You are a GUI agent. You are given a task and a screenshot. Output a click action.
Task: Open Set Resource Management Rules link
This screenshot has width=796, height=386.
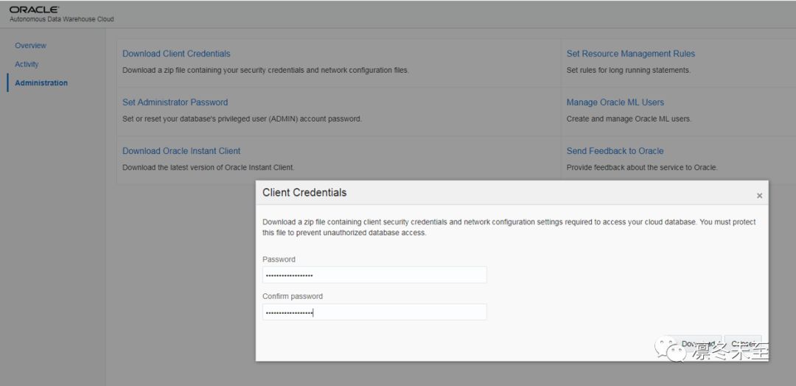pos(630,54)
